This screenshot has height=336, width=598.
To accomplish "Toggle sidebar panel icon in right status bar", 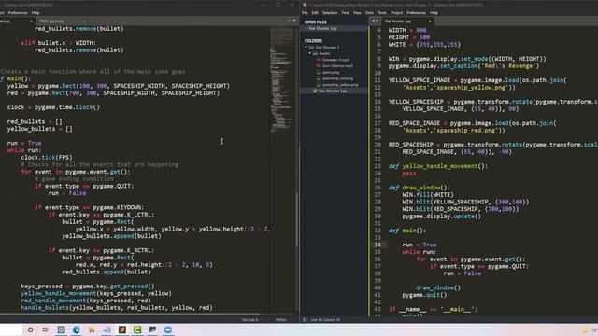I will pos(306,320).
